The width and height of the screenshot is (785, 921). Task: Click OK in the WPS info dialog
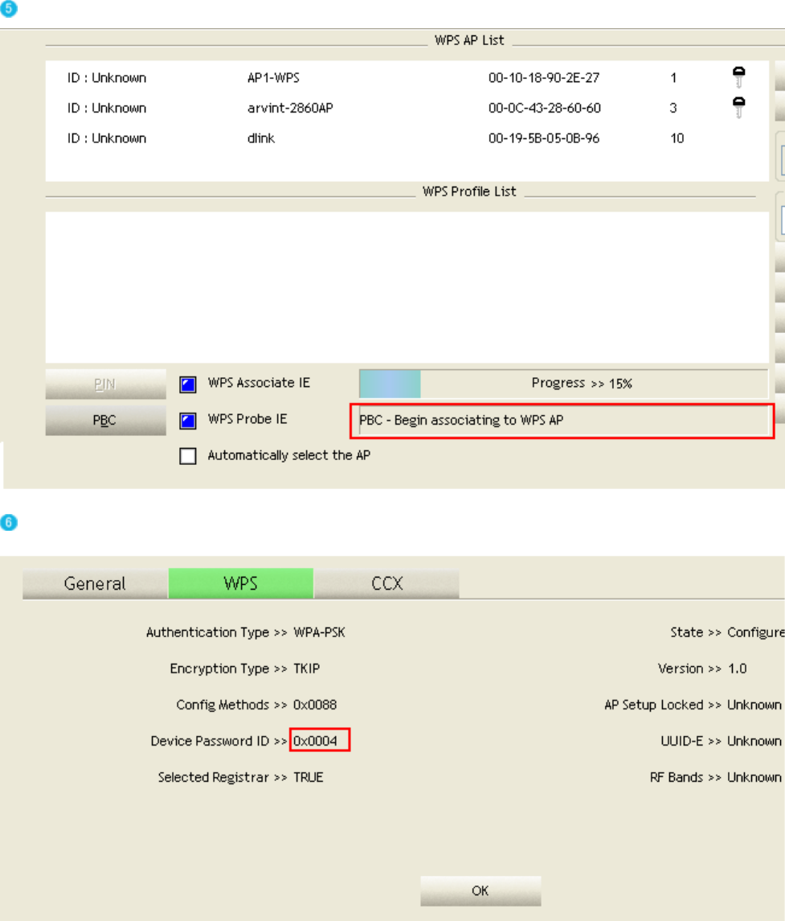(480, 890)
